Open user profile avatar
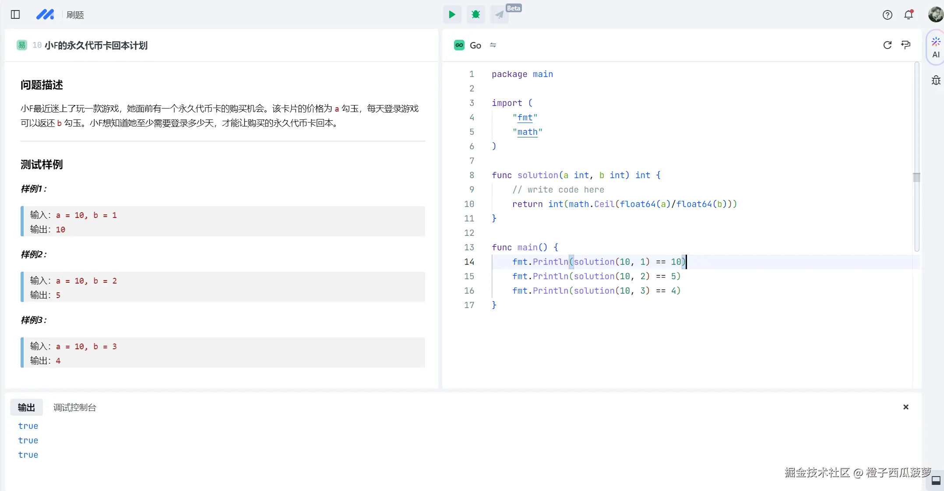This screenshot has height=491, width=944. pyautogui.click(x=936, y=14)
